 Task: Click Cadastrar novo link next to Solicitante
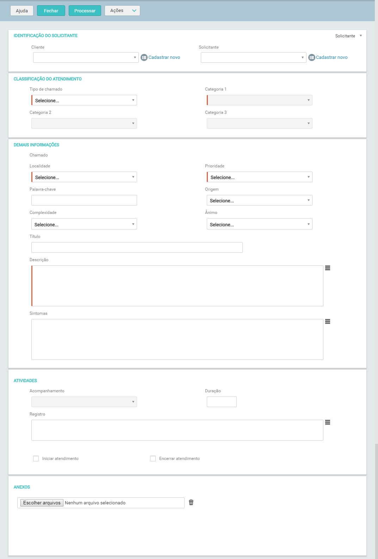[332, 57]
